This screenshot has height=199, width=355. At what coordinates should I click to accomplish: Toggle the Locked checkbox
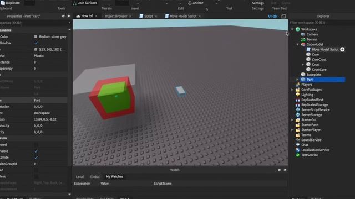point(36,170)
